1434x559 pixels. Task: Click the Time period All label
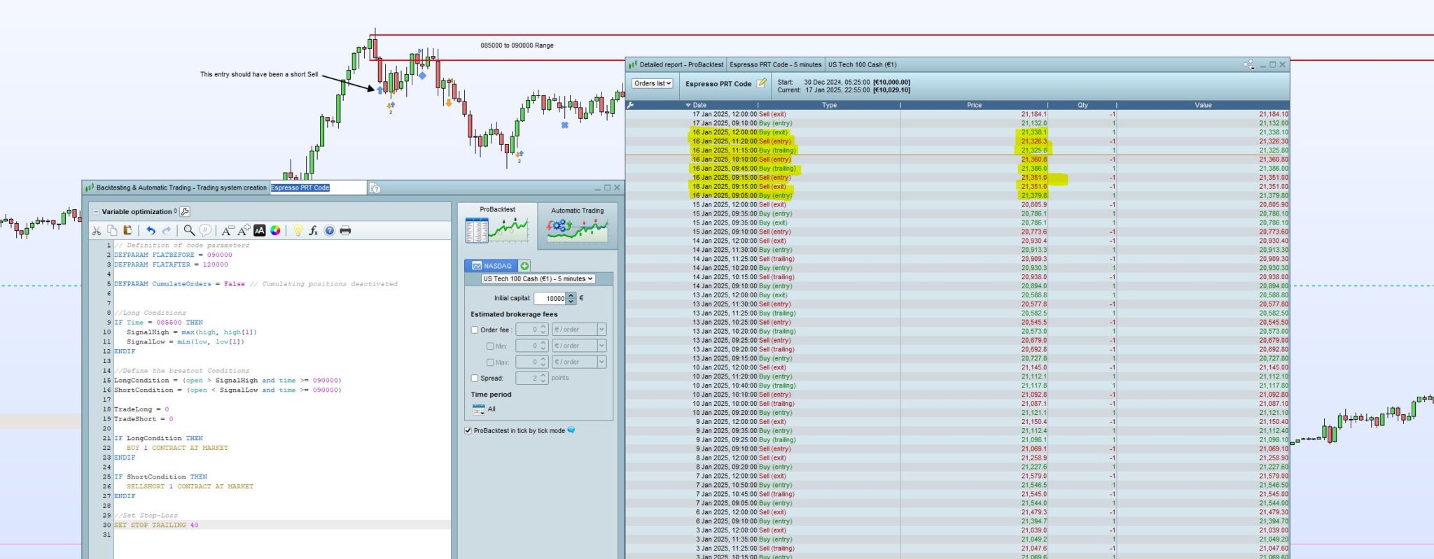[x=492, y=409]
